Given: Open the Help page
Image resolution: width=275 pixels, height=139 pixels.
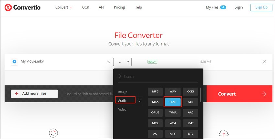Looking at the screenshot, I should (x=138, y=7).
